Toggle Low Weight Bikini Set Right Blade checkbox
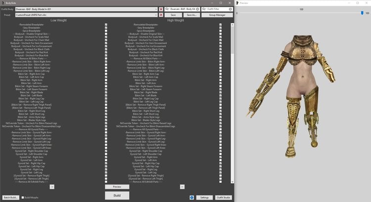Screen dimensions: 371x202 106,92
